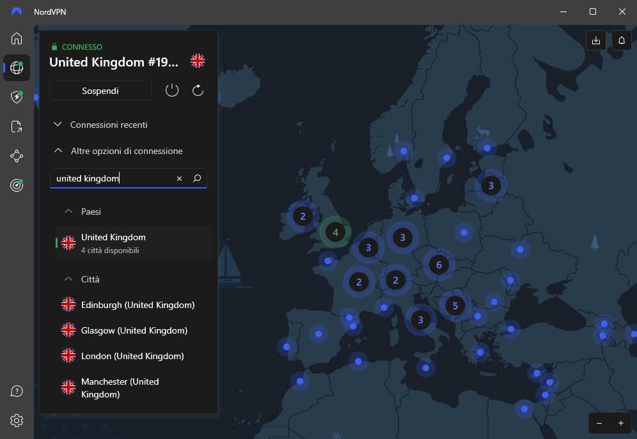Zoom in the map with plus button
The width and height of the screenshot is (637, 439).
tap(621, 423)
